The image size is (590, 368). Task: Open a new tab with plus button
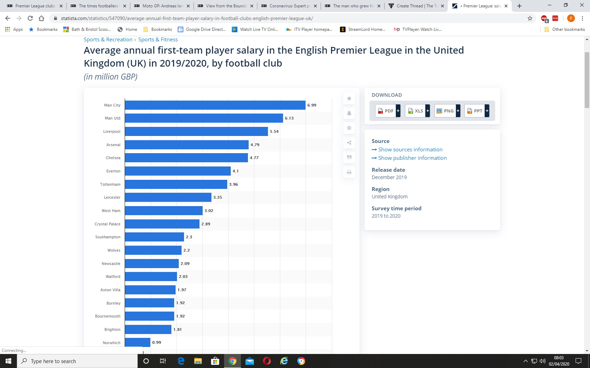coord(519,6)
